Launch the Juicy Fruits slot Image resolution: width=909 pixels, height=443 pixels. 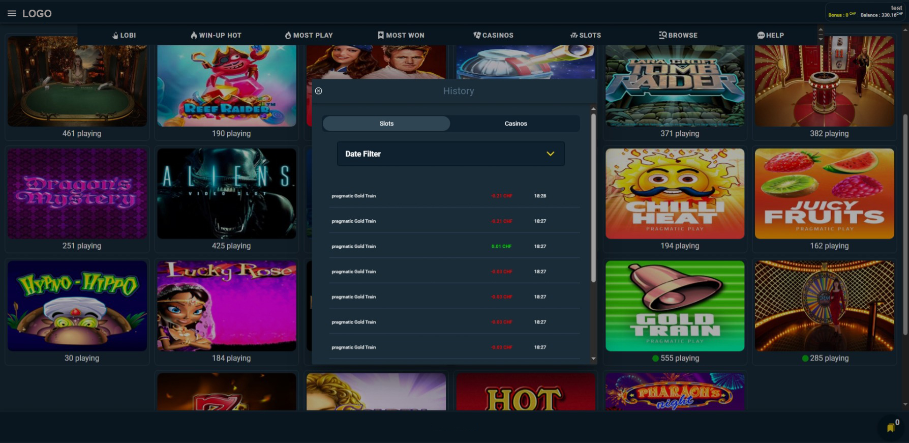[824, 193]
